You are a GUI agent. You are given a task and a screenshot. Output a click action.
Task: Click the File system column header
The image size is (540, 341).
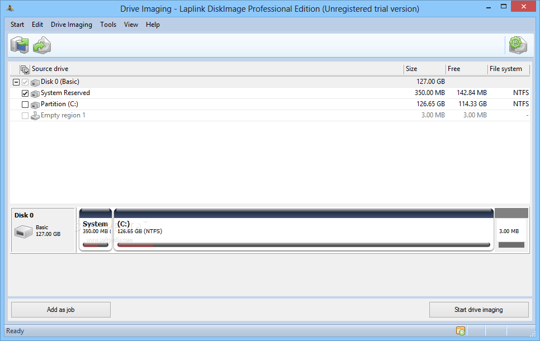(x=509, y=69)
